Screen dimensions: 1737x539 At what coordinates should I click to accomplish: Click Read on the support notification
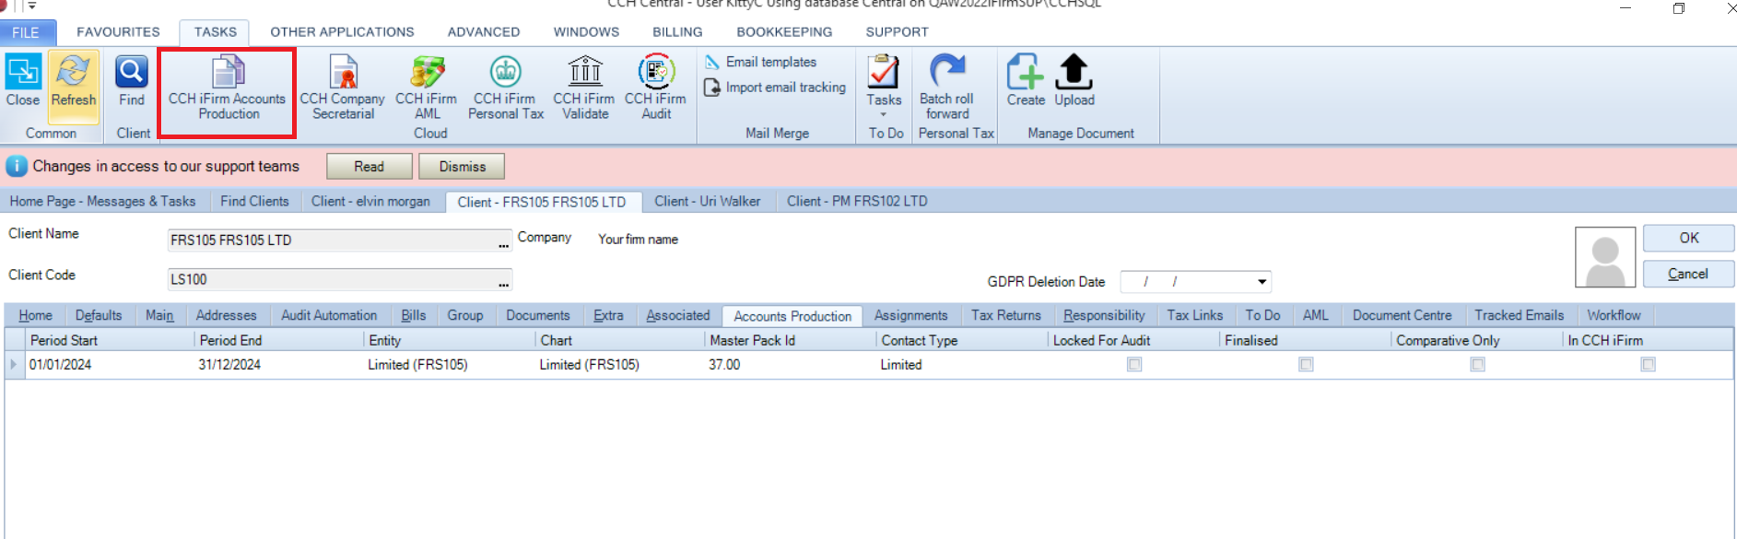pos(369,167)
